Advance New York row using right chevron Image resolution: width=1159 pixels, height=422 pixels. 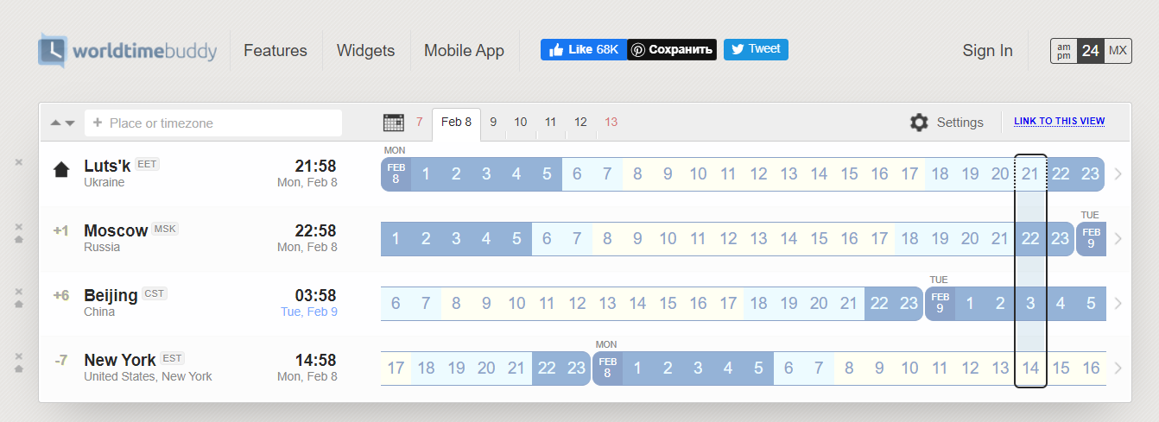pyautogui.click(x=1118, y=368)
